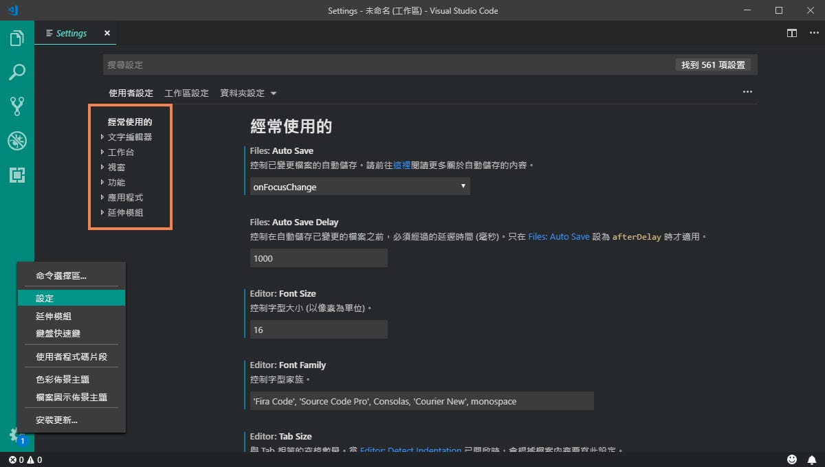The image size is (825, 467).
Task: Click the Files: Auto Save Delay title
Action: click(294, 222)
